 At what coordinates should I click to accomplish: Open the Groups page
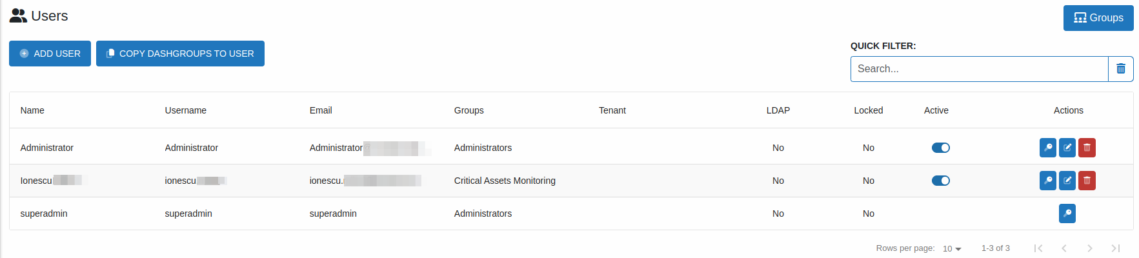[x=1098, y=18]
